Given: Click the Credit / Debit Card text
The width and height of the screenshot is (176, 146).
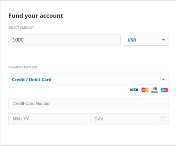Looking at the screenshot, I should 32,79.
